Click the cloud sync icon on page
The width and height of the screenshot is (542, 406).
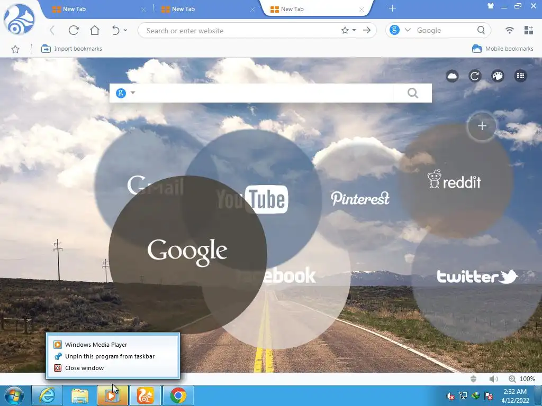(x=452, y=76)
